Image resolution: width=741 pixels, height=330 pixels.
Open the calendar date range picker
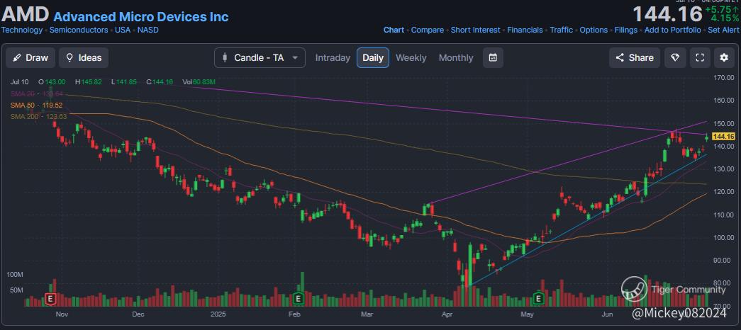(493, 57)
